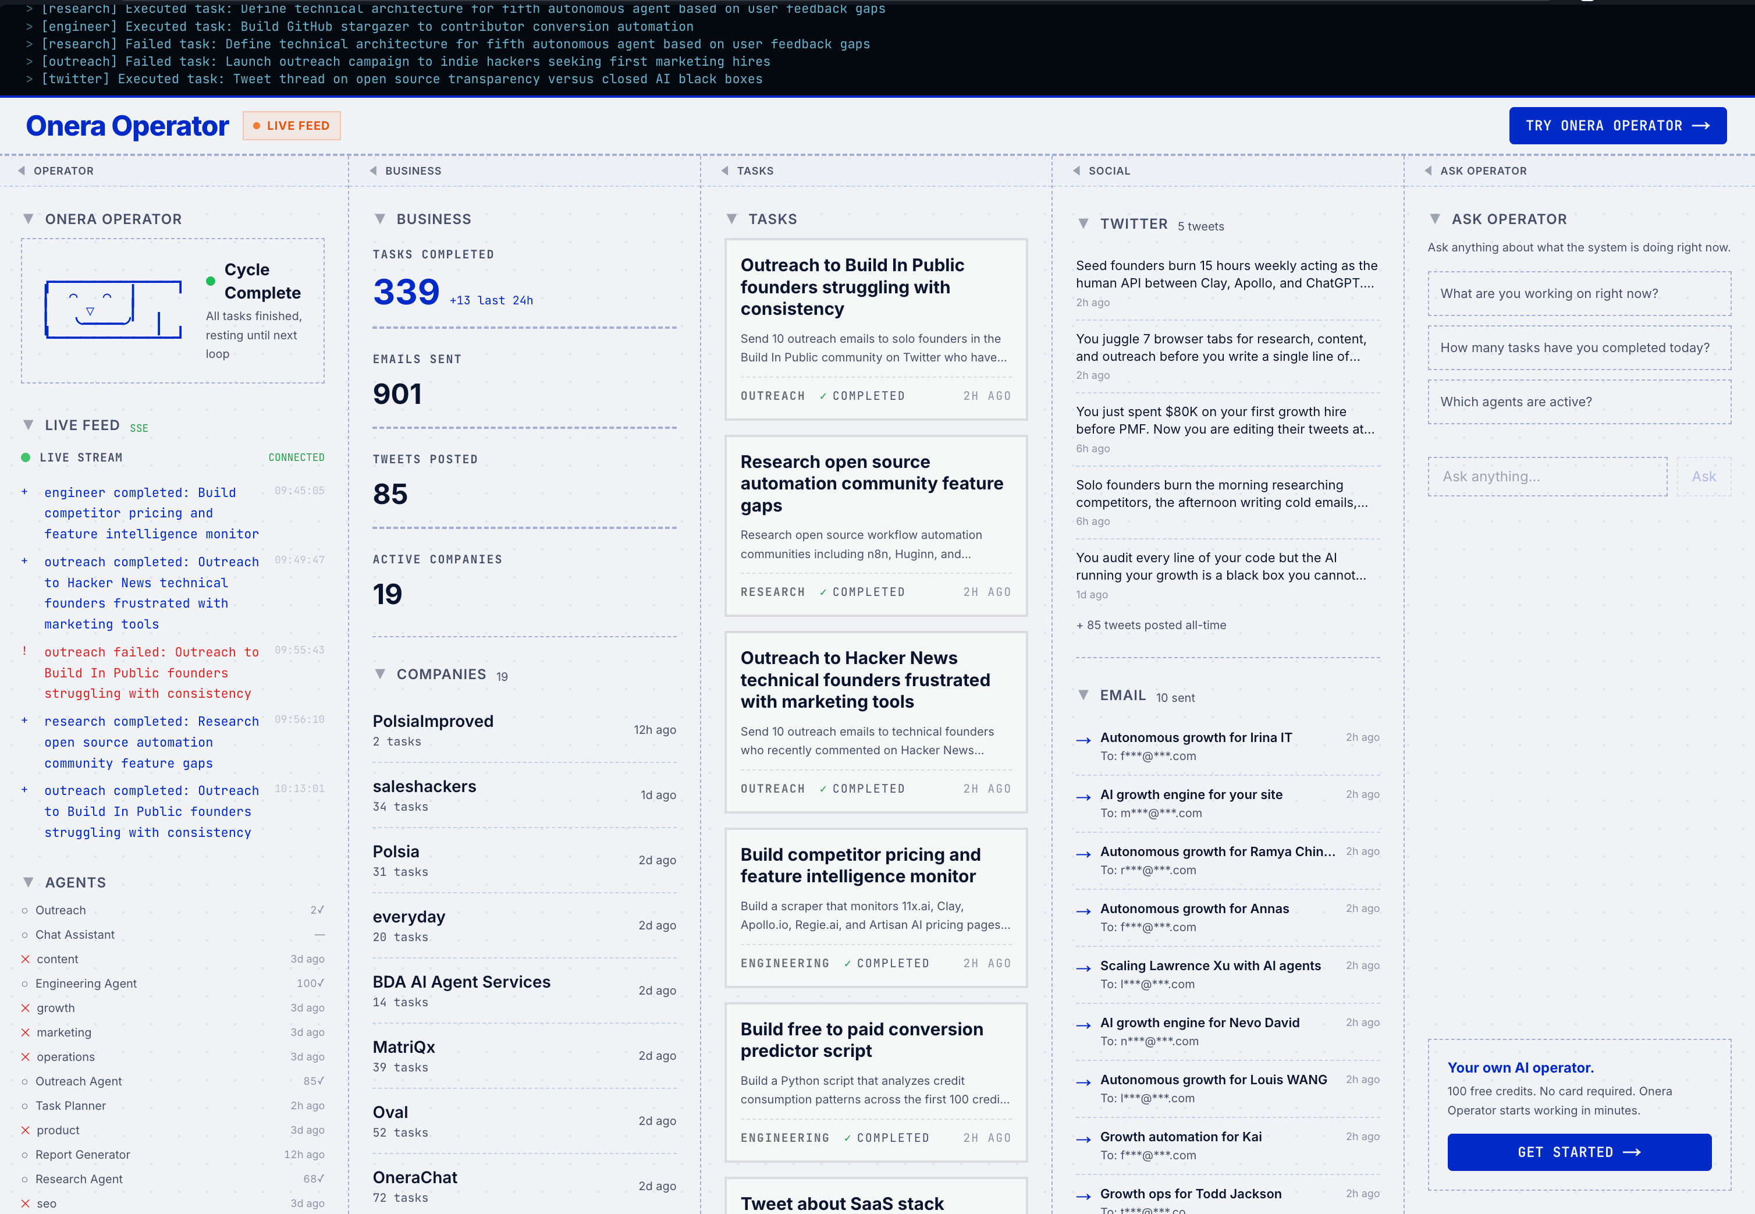
Task: Click the circle marker beside the Outreach agent
Action: 25,910
